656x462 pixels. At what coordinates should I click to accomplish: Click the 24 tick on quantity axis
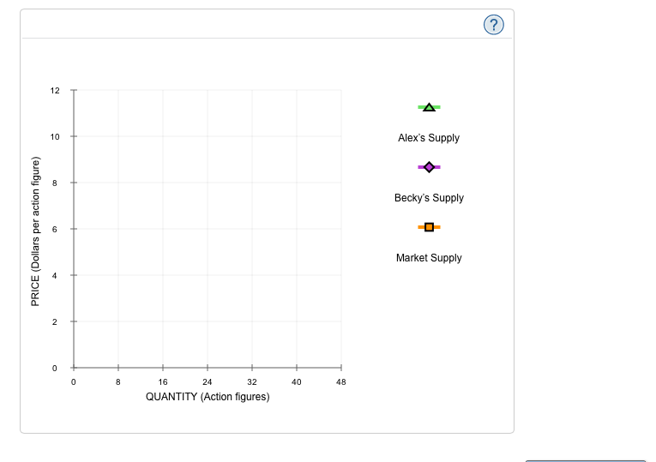[x=207, y=382]
